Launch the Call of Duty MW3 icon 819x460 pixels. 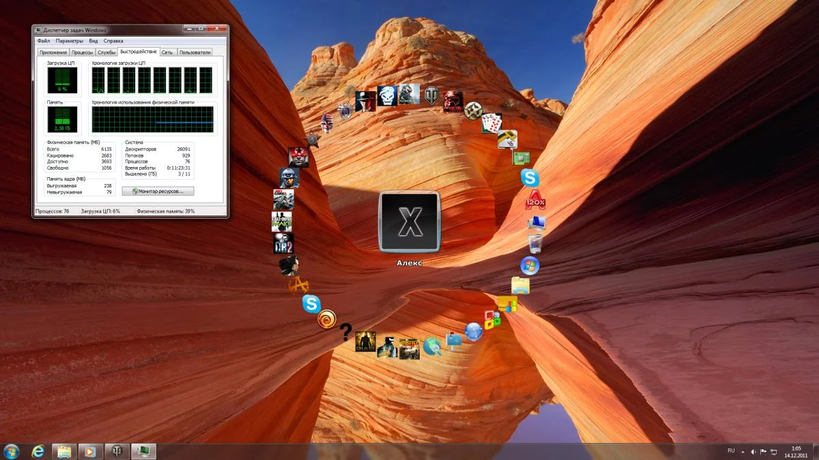click(x=282, y=221)
